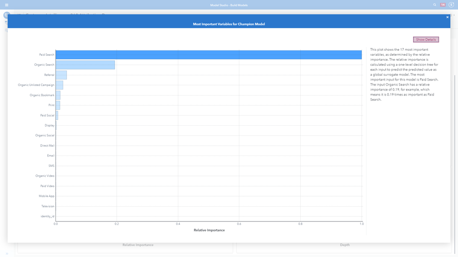Close the Most Important Variables dialog
Image resolution: width=458 pixels, height=257 pixels.
[x=447, y=17]
